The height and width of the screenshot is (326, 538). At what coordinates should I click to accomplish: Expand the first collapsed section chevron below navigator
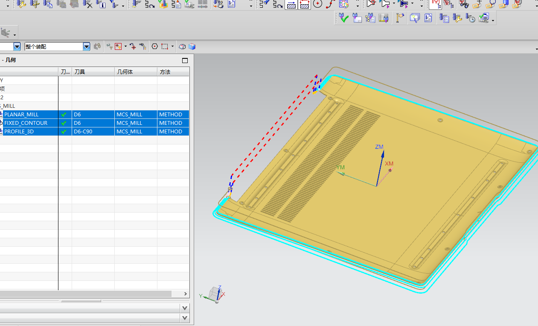pos(185,308)
